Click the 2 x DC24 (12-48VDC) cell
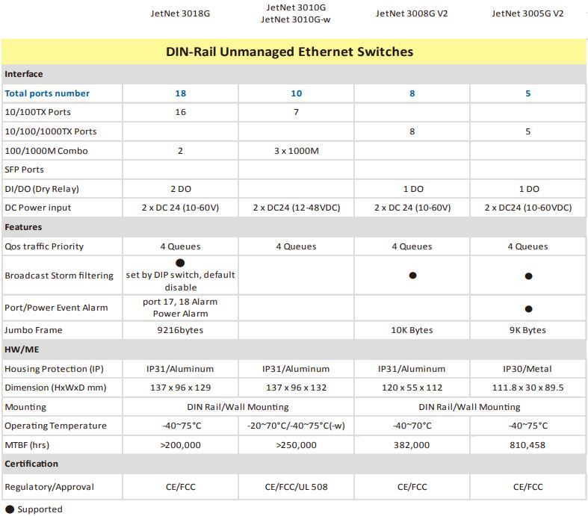 pyautogui.click(x=297, y=208)
